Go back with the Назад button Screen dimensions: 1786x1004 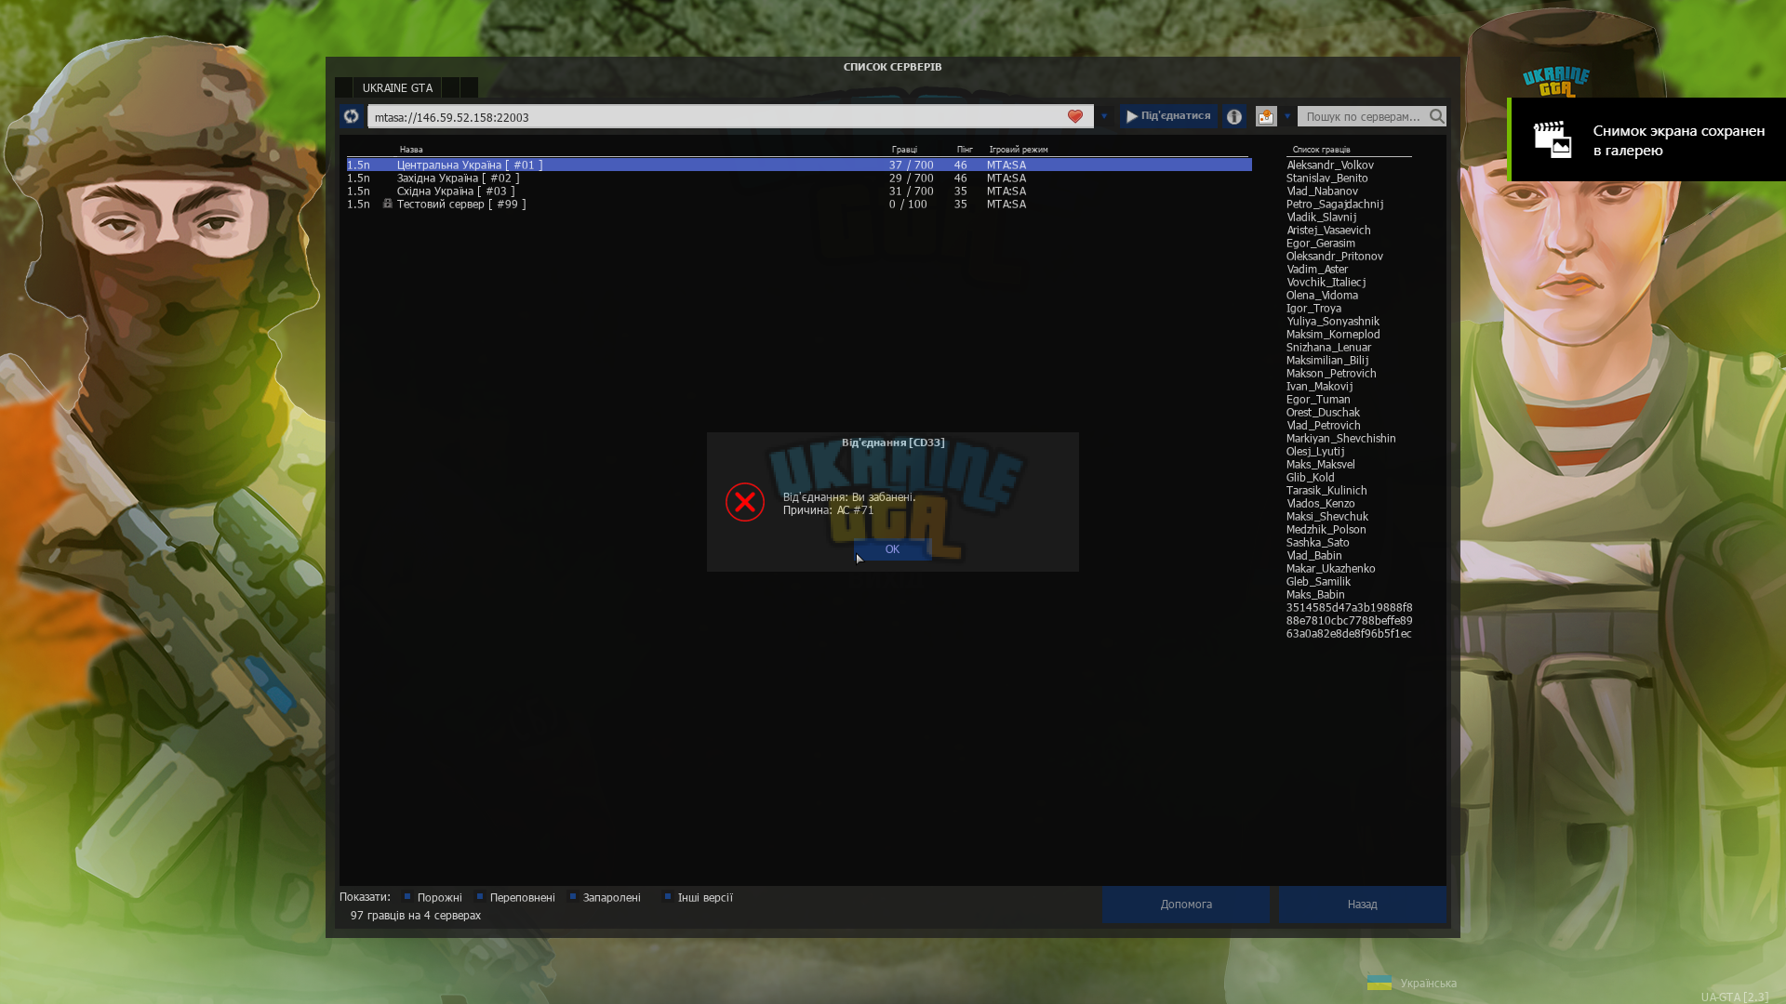pos(1362,905)
